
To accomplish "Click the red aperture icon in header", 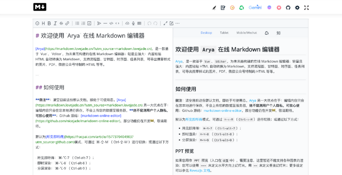I will pos(279,8).
